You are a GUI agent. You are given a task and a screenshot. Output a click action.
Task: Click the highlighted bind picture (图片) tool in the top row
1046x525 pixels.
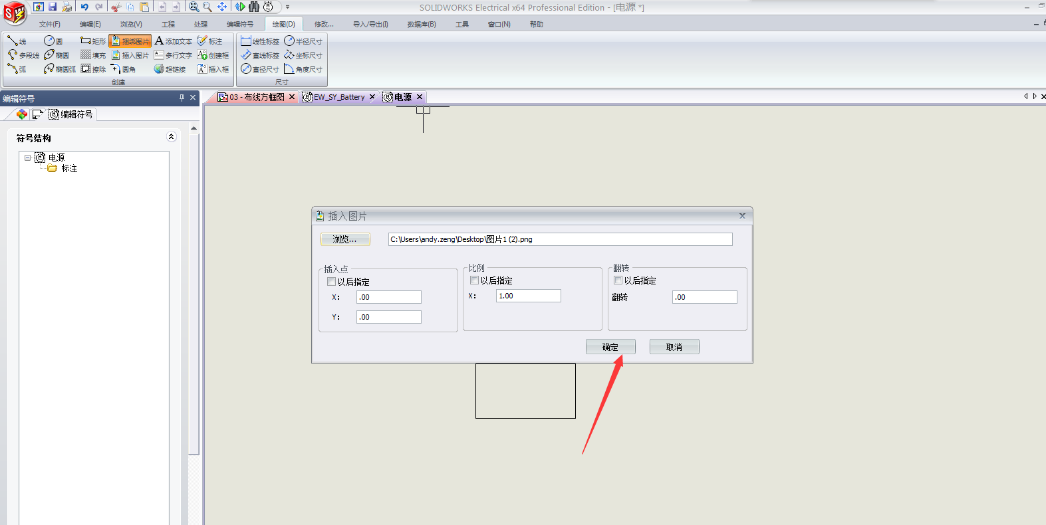point(130,41)
